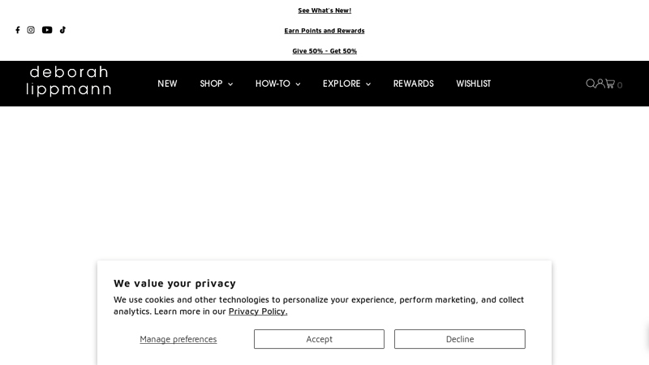Open the TikTok social icon
649x365 pixels.
[62, 30]
